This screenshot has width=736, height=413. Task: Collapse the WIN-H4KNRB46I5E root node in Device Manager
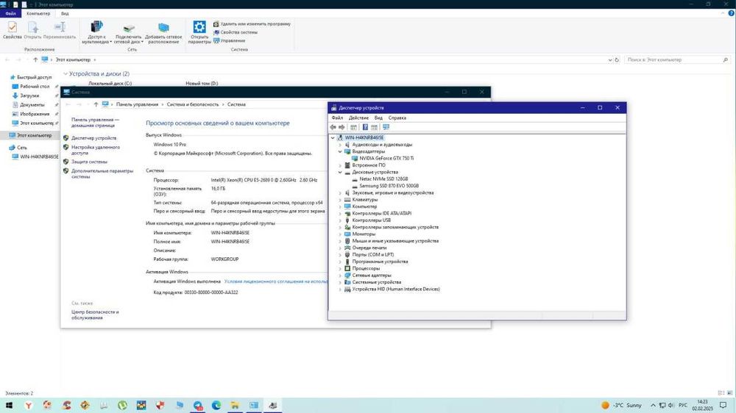333,138
